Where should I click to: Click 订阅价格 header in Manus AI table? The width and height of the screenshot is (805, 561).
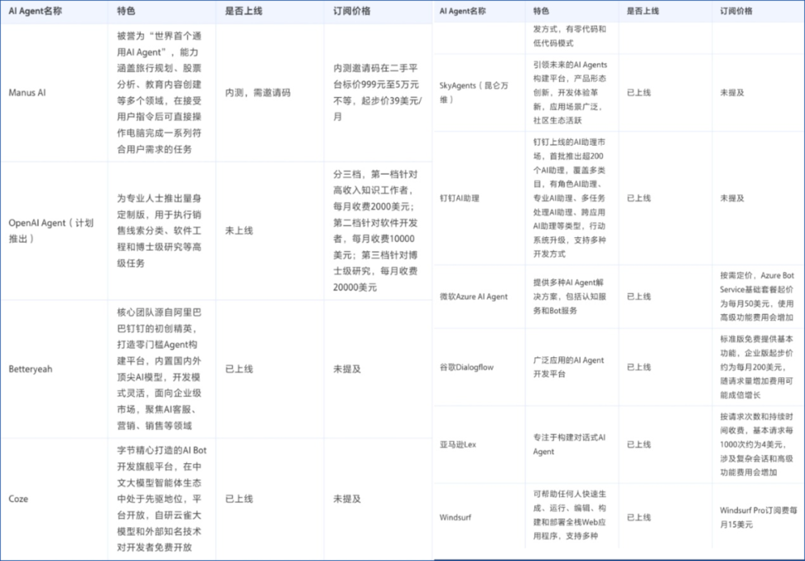pyautogui.click(x=352, y=11)
